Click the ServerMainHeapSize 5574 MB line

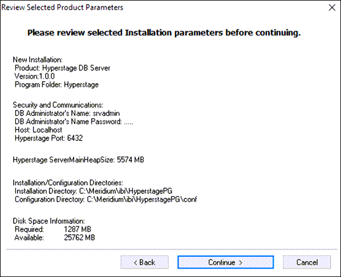[79, 160]
